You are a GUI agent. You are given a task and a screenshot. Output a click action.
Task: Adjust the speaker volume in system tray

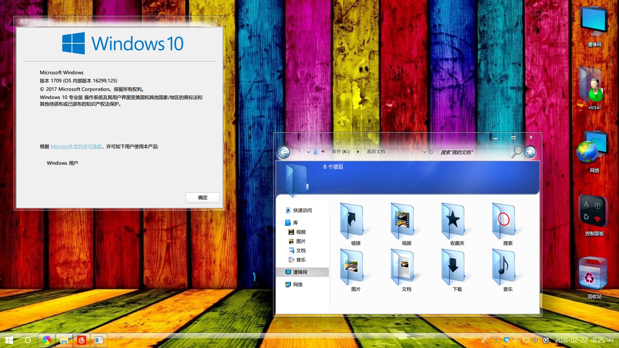pos(516,341)
